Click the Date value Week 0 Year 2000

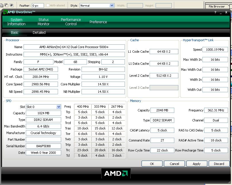click(x=43, y=153)
